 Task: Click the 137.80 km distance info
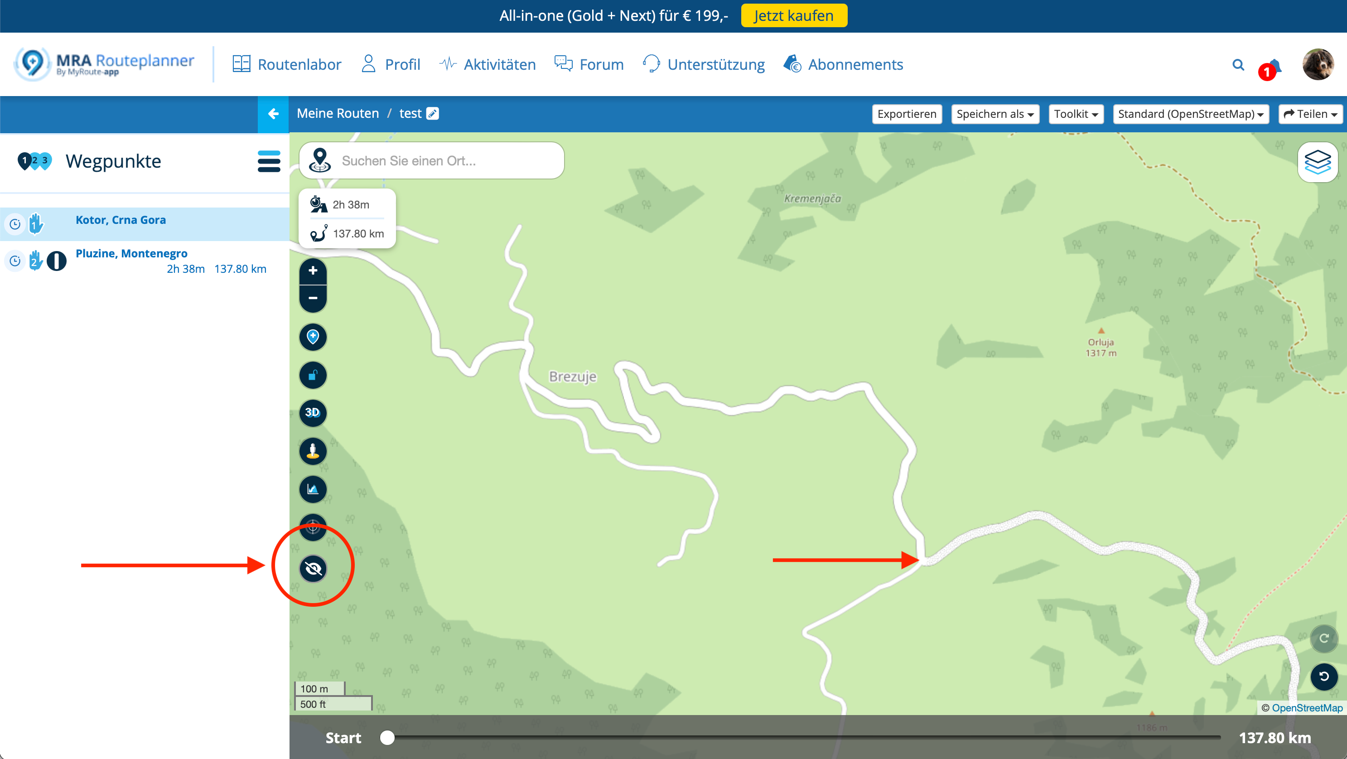coord(347,233)
